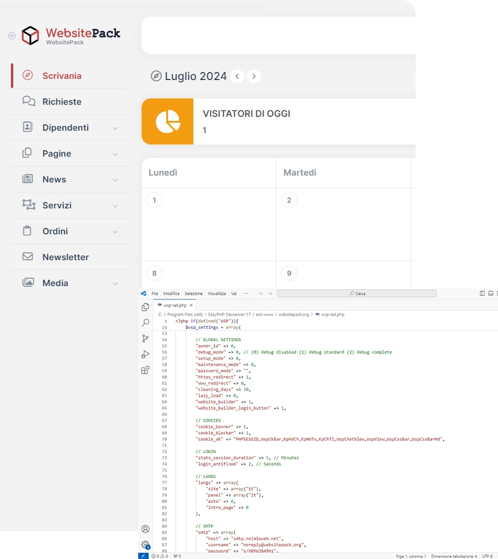Open the Explorer icon in VS Code
Image resolution: width=498 pixels, height=559 pixels.
145,307
